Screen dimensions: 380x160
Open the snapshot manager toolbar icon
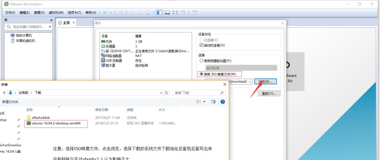click(x=148, y=12)
